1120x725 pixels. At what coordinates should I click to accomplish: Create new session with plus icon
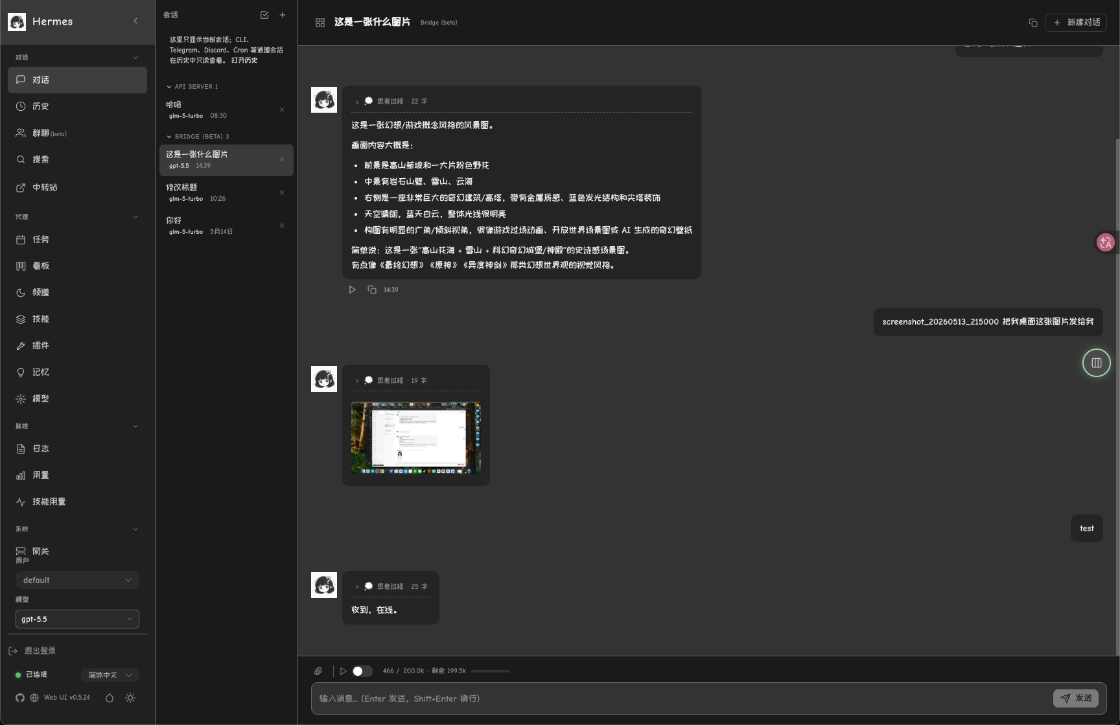click(x=283, y=15)
